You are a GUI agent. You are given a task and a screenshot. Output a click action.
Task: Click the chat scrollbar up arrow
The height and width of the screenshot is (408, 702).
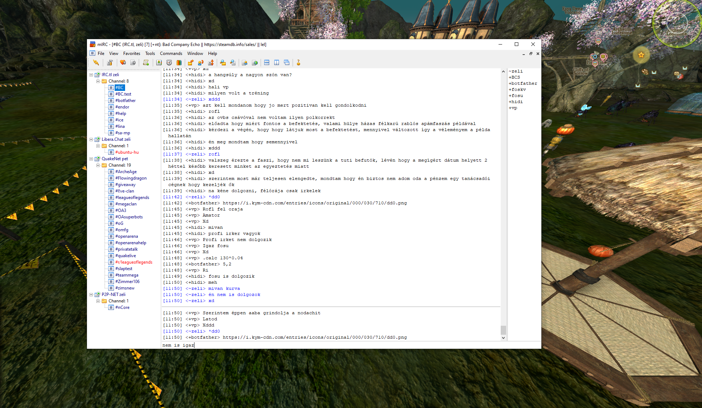[x=503, y=71]
